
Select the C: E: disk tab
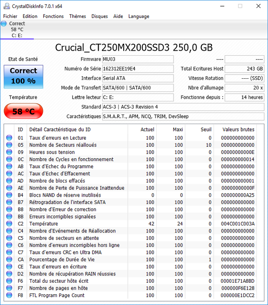pos(17,29)
